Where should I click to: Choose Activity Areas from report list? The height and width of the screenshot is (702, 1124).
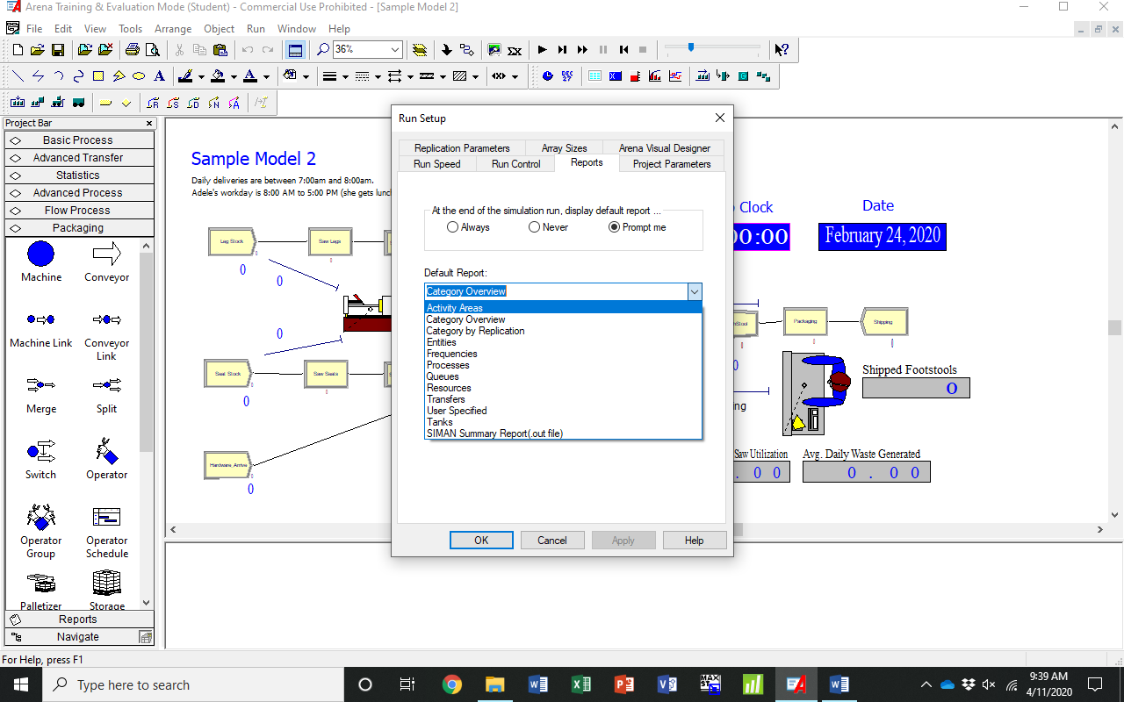tap(563, 308)
